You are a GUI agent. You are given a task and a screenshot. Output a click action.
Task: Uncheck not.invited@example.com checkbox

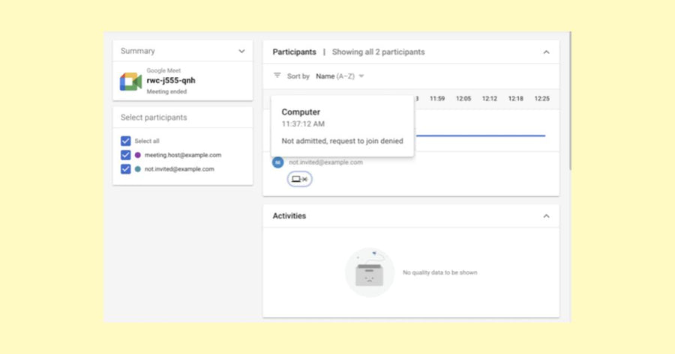click(x=125, y=169)
